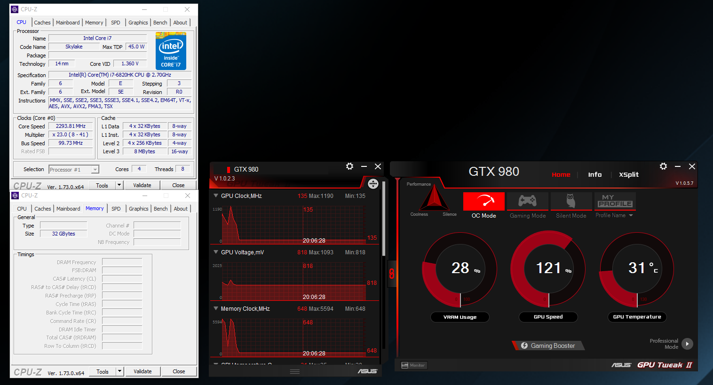The height and width of the screenshot is (385, 713).
Task: Switch to Professional Mode arrow
Action: (x=687, y=344)
